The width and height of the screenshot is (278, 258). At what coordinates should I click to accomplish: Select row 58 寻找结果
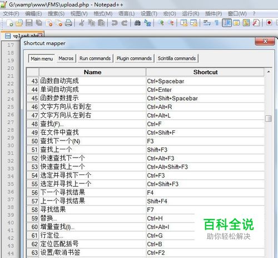point(146,210)
